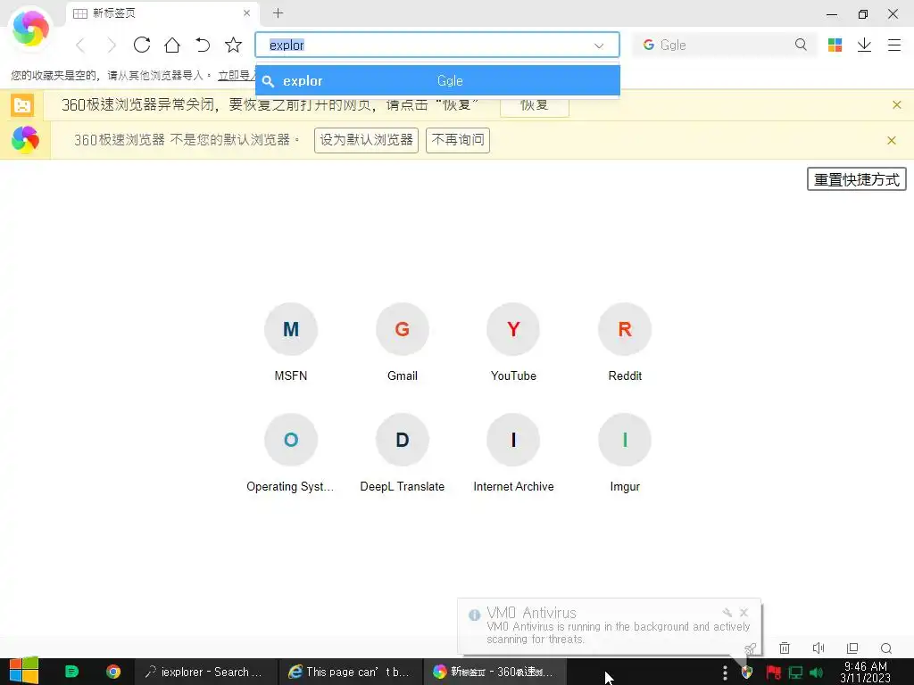This screenshot has width=914, height=685.
Task: Click the red flag tray icon
Action: pos(774,673)
